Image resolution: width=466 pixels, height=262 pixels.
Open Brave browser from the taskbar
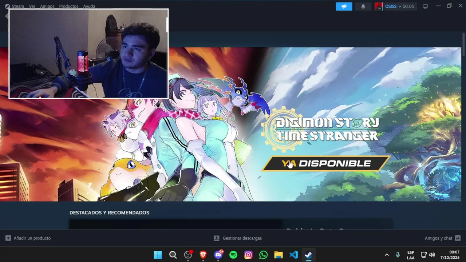click(203, 255)
